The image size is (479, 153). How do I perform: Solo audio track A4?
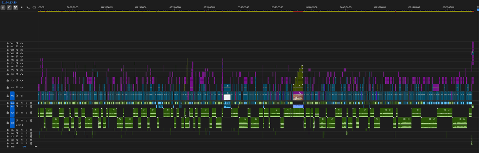click(x=26, y=120)
